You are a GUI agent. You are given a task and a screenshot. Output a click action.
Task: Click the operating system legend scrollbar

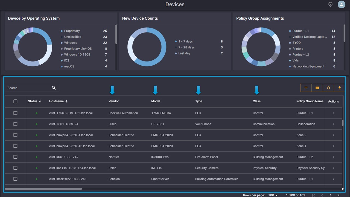tap(116, 34)
